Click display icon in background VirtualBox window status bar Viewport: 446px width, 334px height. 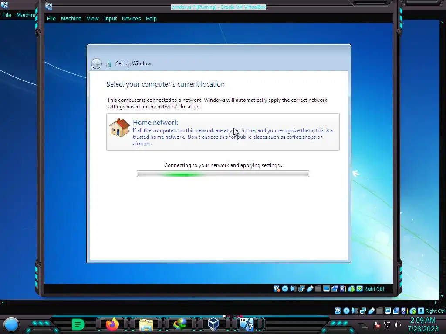click(388, 311)
